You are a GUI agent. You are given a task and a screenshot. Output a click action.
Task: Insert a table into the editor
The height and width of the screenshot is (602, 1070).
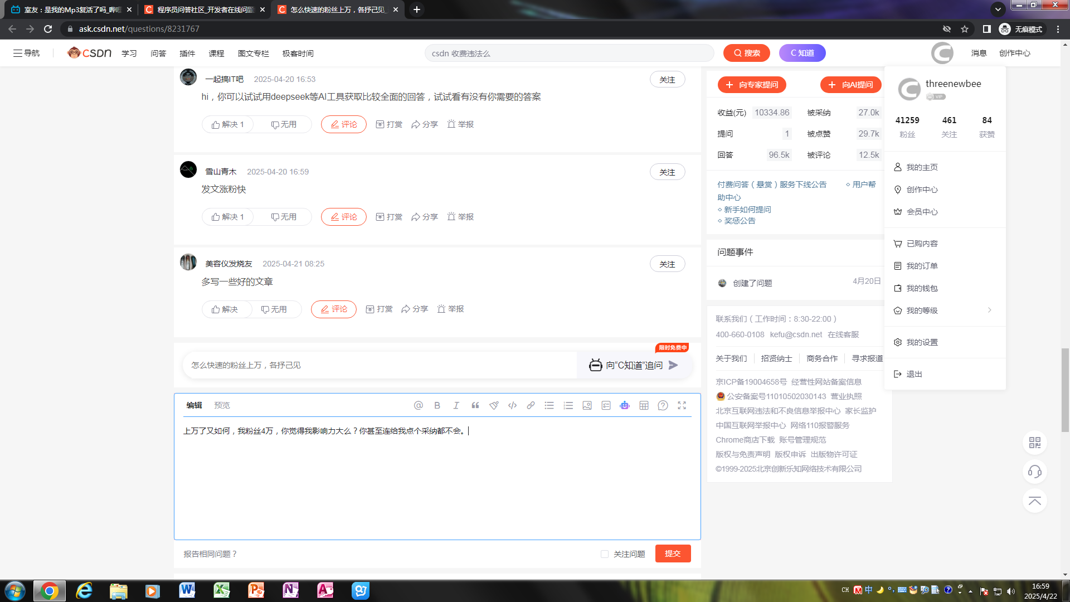644,405
